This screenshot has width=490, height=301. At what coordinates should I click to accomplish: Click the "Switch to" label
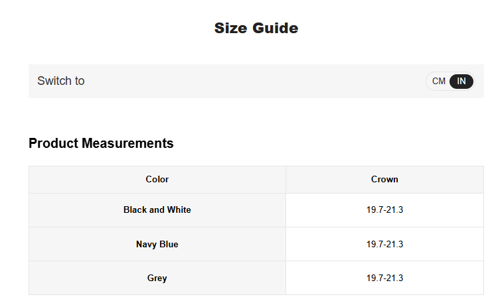click(x=61, y=81)
